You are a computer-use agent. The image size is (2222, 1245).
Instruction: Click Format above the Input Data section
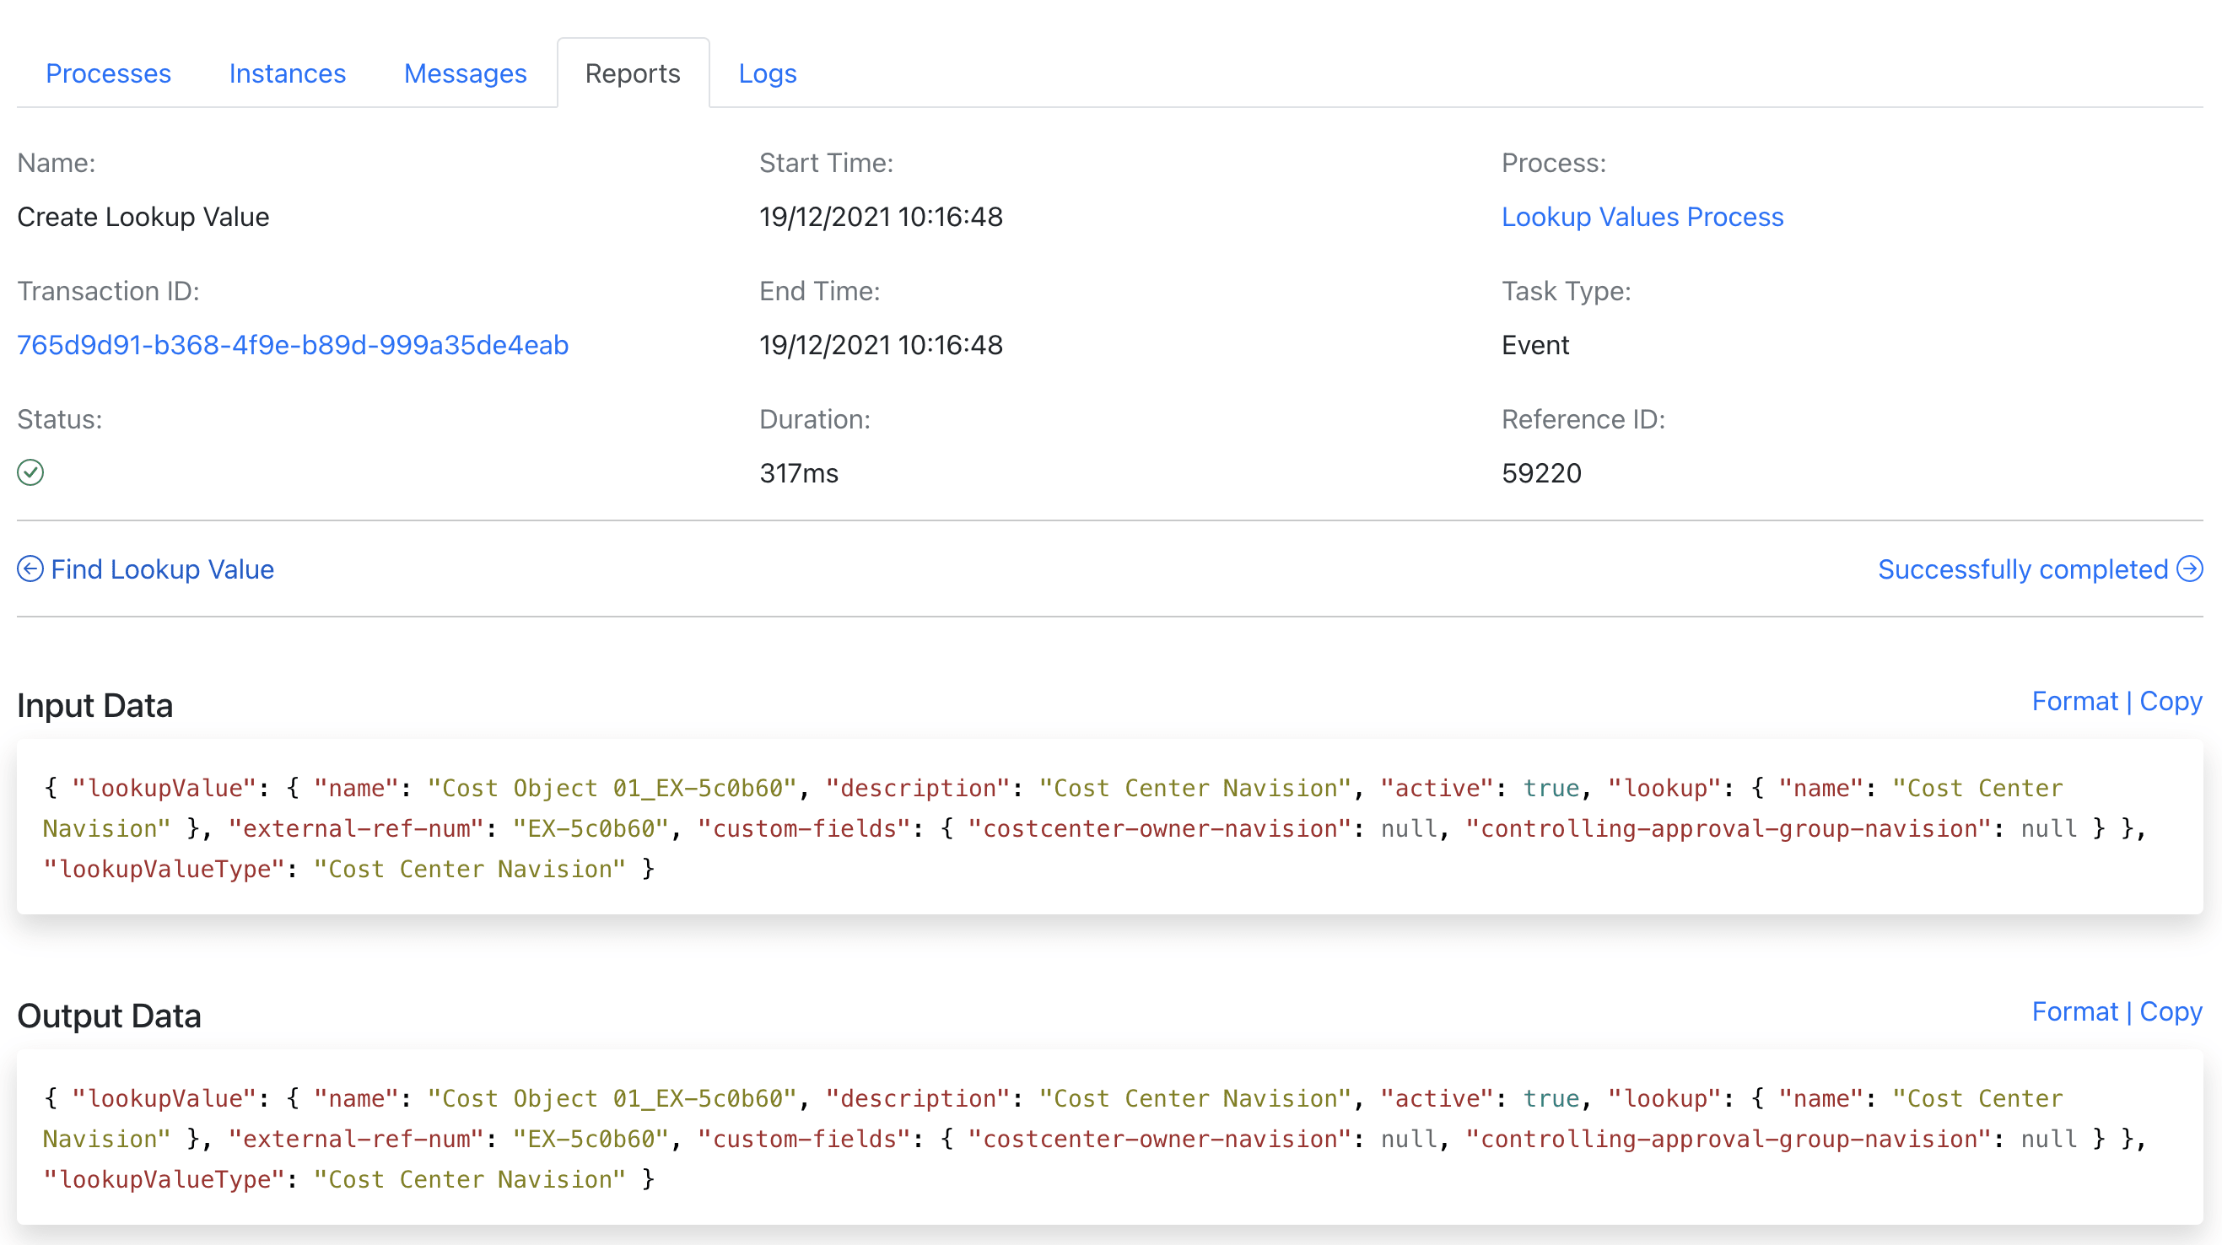tap(2075, 701)
